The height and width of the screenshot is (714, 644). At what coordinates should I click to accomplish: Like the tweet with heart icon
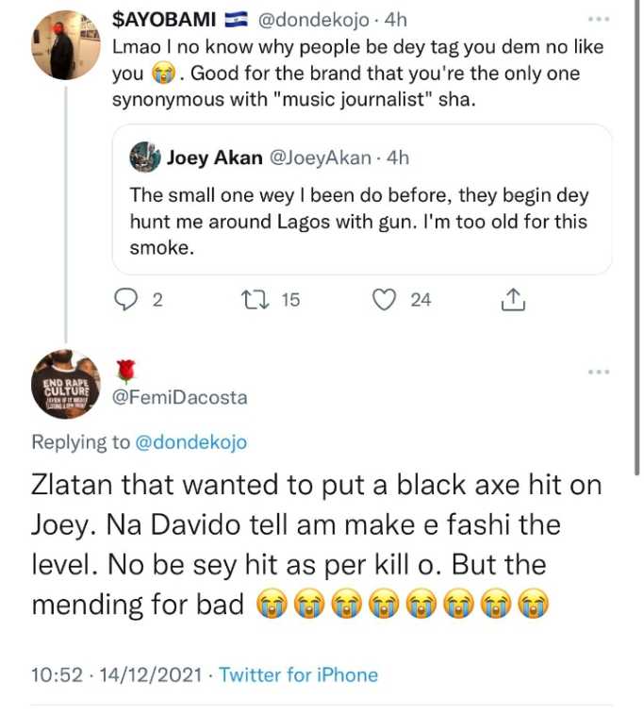(x=383, y=300)
